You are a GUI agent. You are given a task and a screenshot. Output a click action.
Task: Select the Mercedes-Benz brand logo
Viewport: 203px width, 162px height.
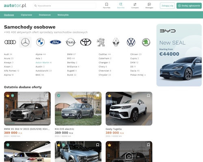pyautogui.click(x=25, y=42)
